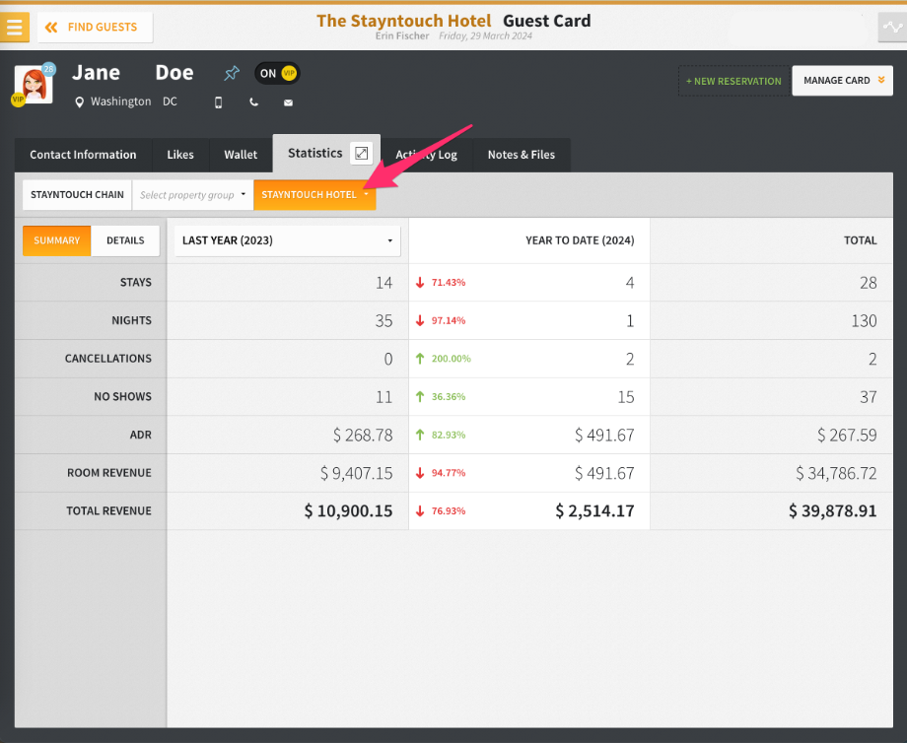Click the Total Revenue row label
Image resolution: width=907 pixels, height=743 pixels.
tap(108, 511)
